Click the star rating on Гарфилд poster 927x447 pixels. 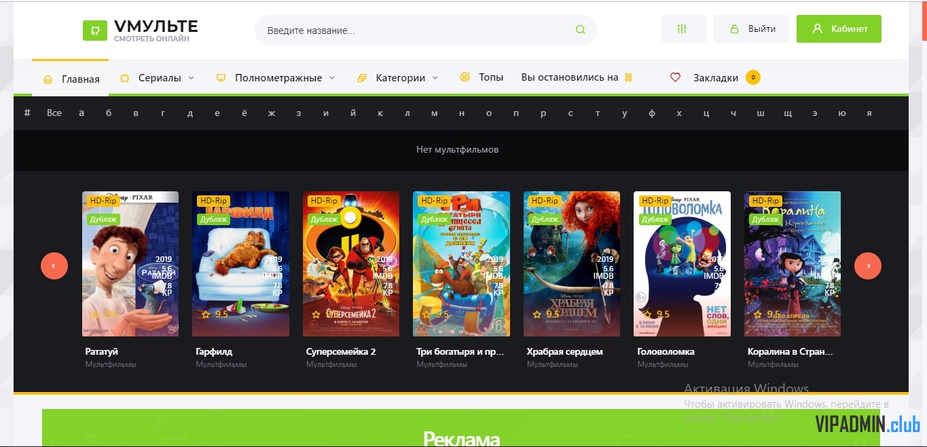coord(215,314)
